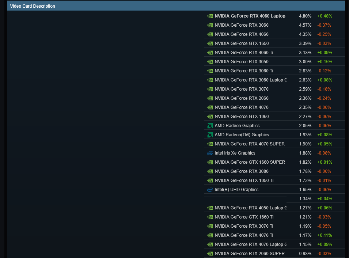Click NVIDIA logo beside RTX 4060 Laptop

210,16
